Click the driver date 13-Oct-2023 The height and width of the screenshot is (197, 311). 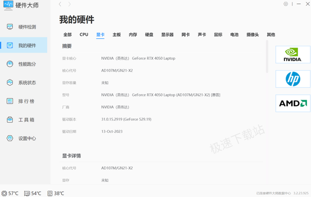[x=112, y=132]
